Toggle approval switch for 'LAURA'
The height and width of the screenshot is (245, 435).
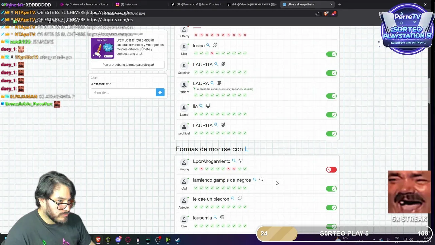tap(331, 96)
